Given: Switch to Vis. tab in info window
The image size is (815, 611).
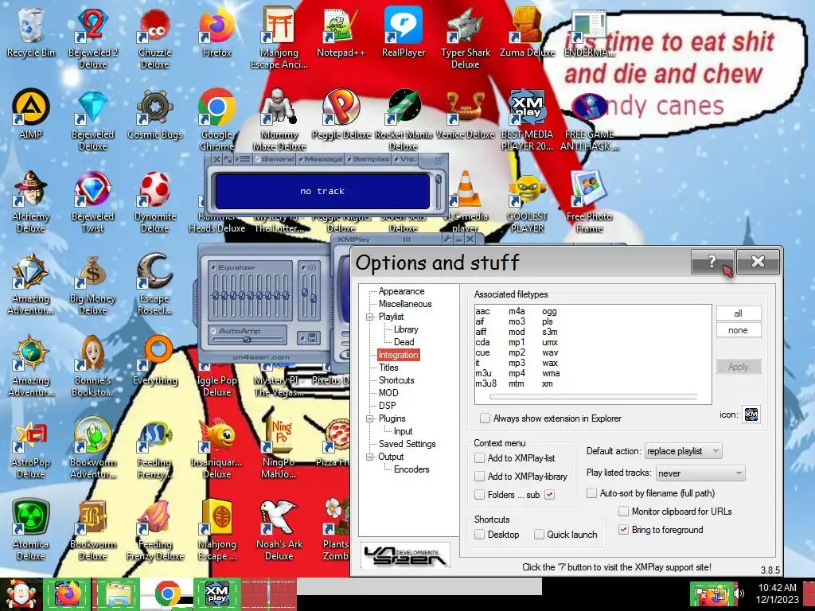Looking at the screenshot, I should pyautogui.click(x=405, y=159).
